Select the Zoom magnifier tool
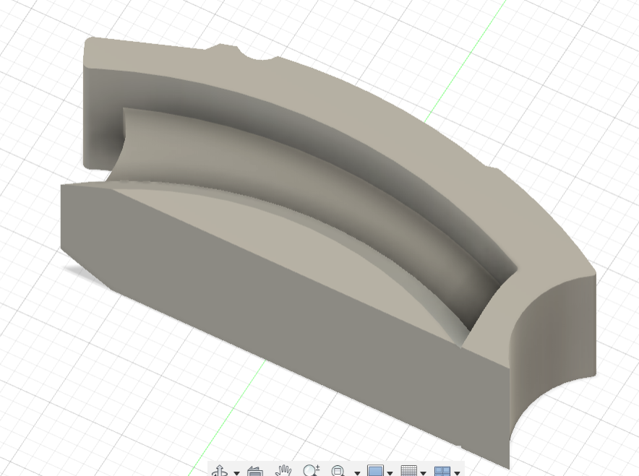Screen dimensions: 639x476 coord(312,471)
